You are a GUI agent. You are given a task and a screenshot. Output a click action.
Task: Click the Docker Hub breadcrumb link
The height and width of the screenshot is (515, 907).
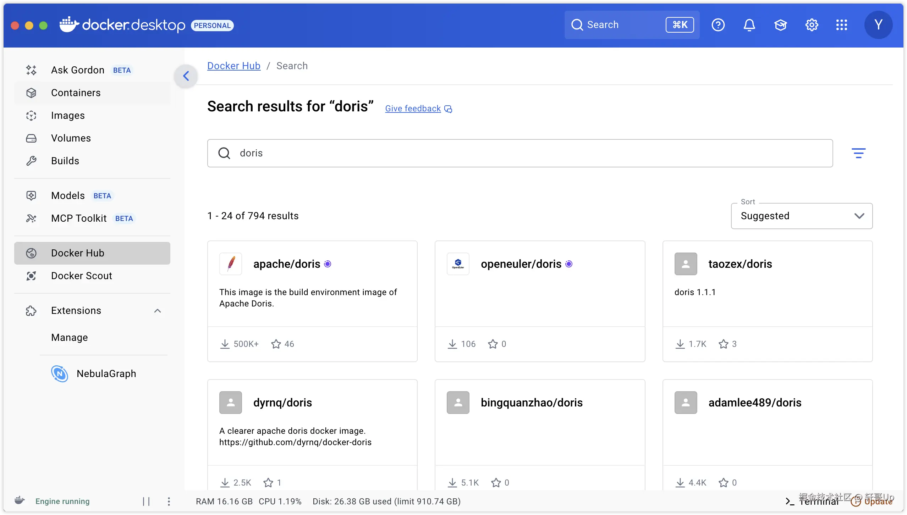233,66
